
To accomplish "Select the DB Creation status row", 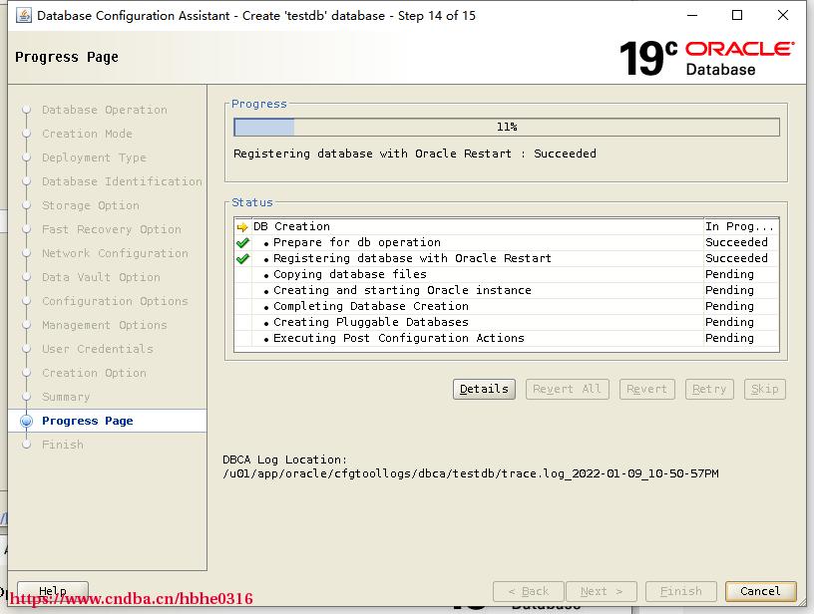I will click(x=507, y=226).
